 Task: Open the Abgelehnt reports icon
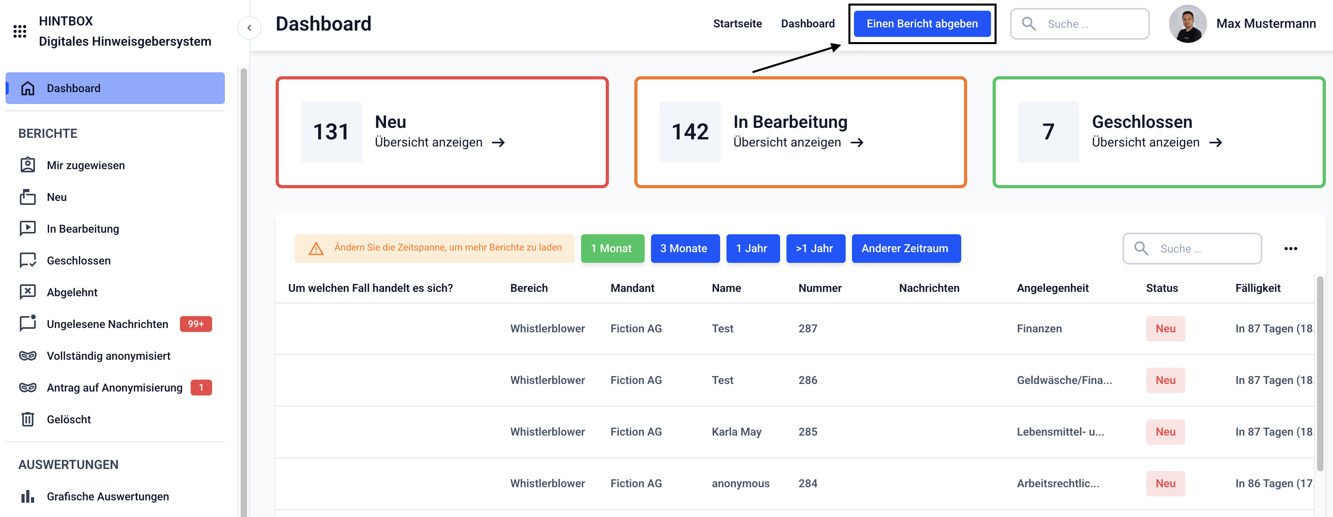click(x=27, y=292)
